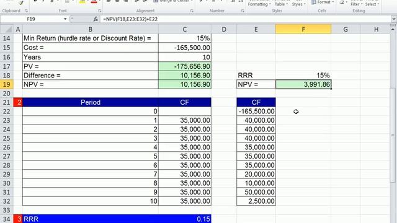
Task: Select column D header
Action: tap(224, 30)
